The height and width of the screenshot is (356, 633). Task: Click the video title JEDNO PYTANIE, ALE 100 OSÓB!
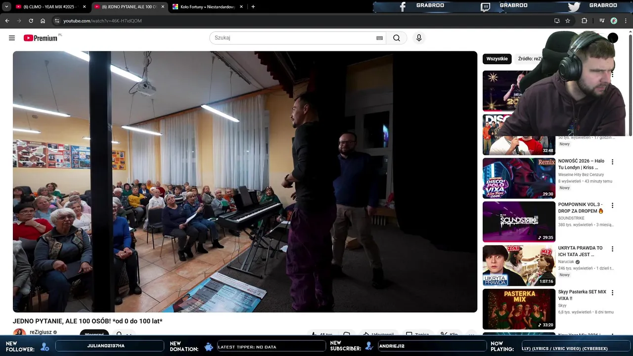(x=88, y=321)
